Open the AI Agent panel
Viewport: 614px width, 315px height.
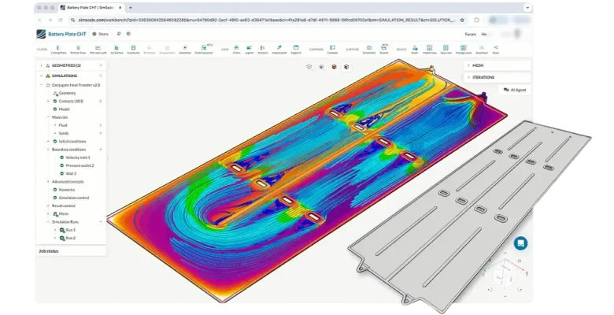(515, 90)
